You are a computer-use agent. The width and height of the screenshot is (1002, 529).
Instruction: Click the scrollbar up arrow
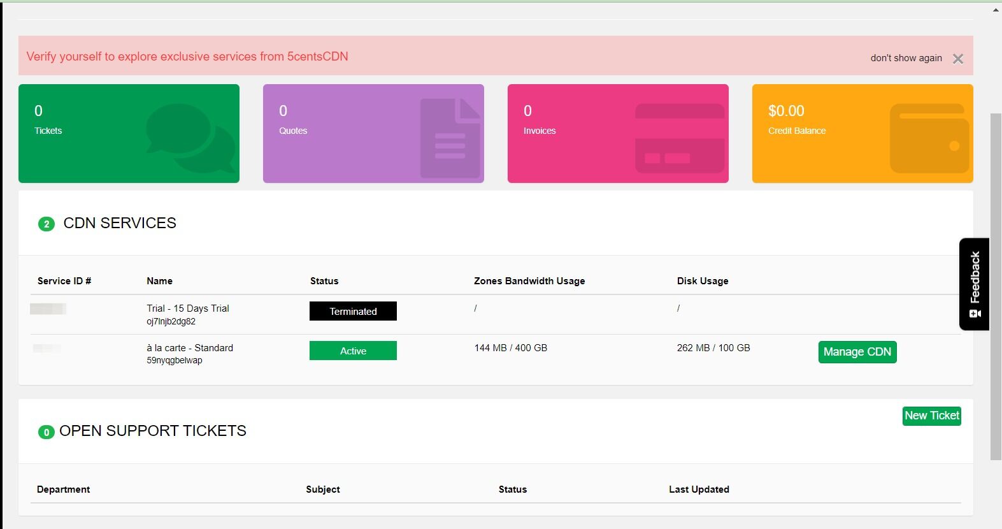point(996,9)
